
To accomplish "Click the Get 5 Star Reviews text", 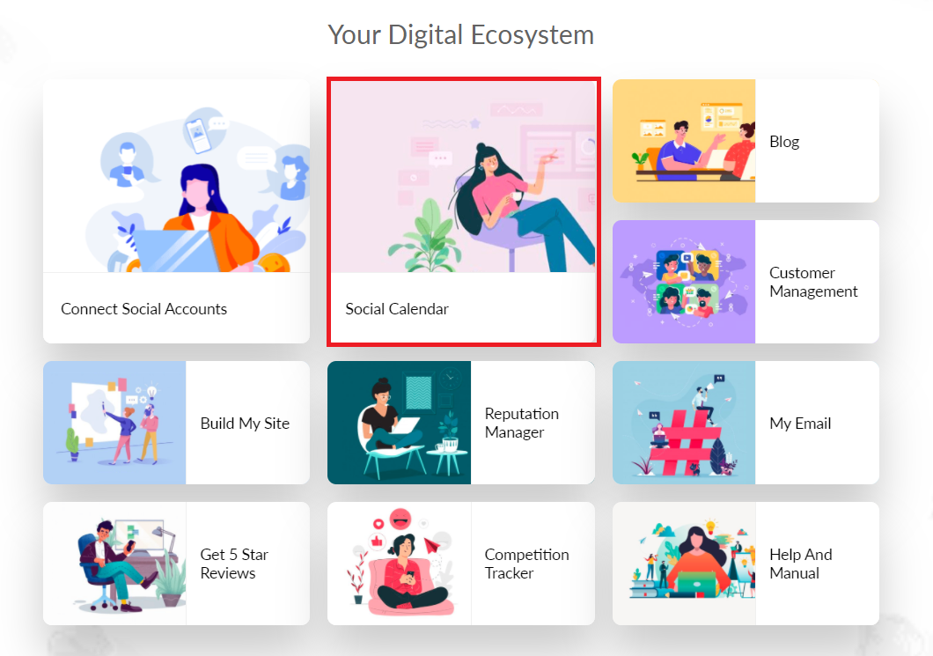I will point(234,564).
